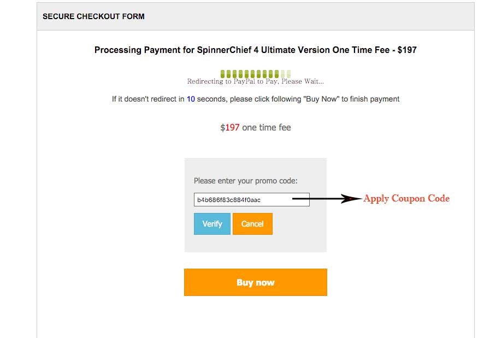The image size is (490, 338).
Task: Click the Redirecting to PayPal message
Action: click(x=256, y=82)
